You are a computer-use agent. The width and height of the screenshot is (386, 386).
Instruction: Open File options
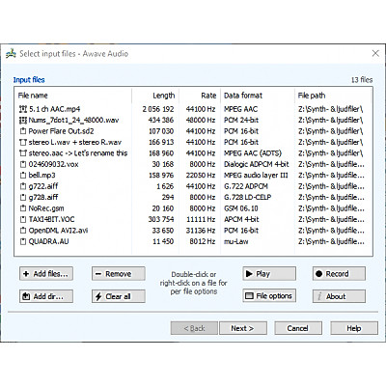(269, 295)
